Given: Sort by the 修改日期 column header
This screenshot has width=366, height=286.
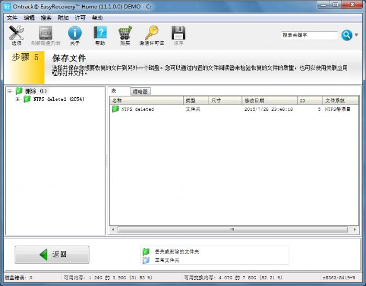Looking at the screenshot, I should click(269, 100).
